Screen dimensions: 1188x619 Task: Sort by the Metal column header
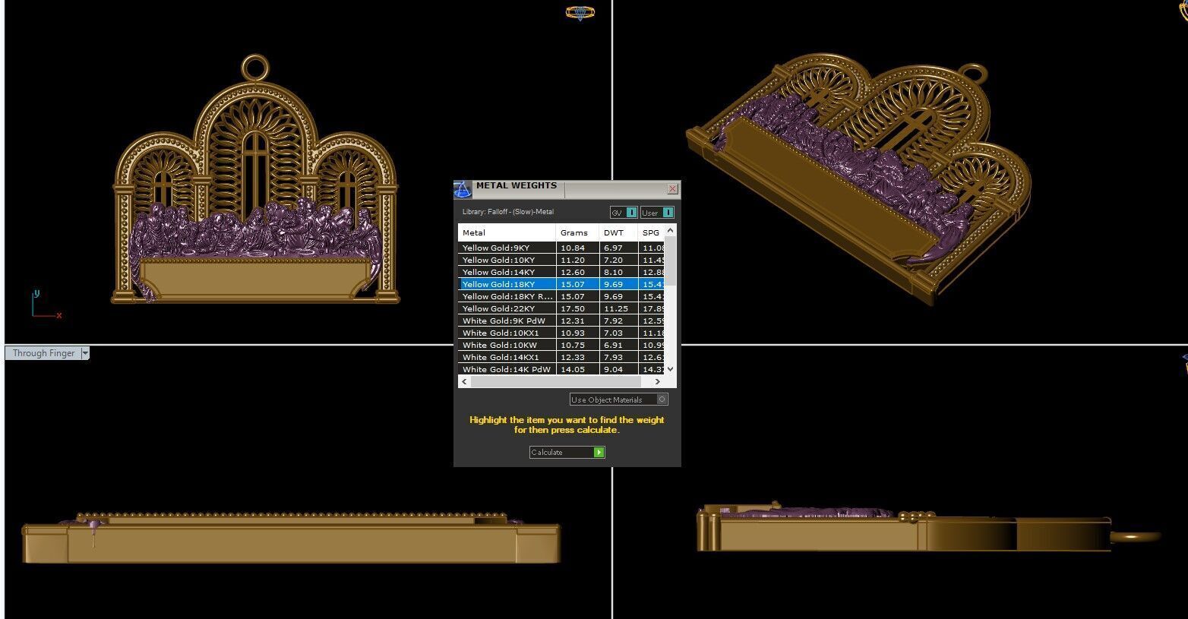[x=507, y=232]
